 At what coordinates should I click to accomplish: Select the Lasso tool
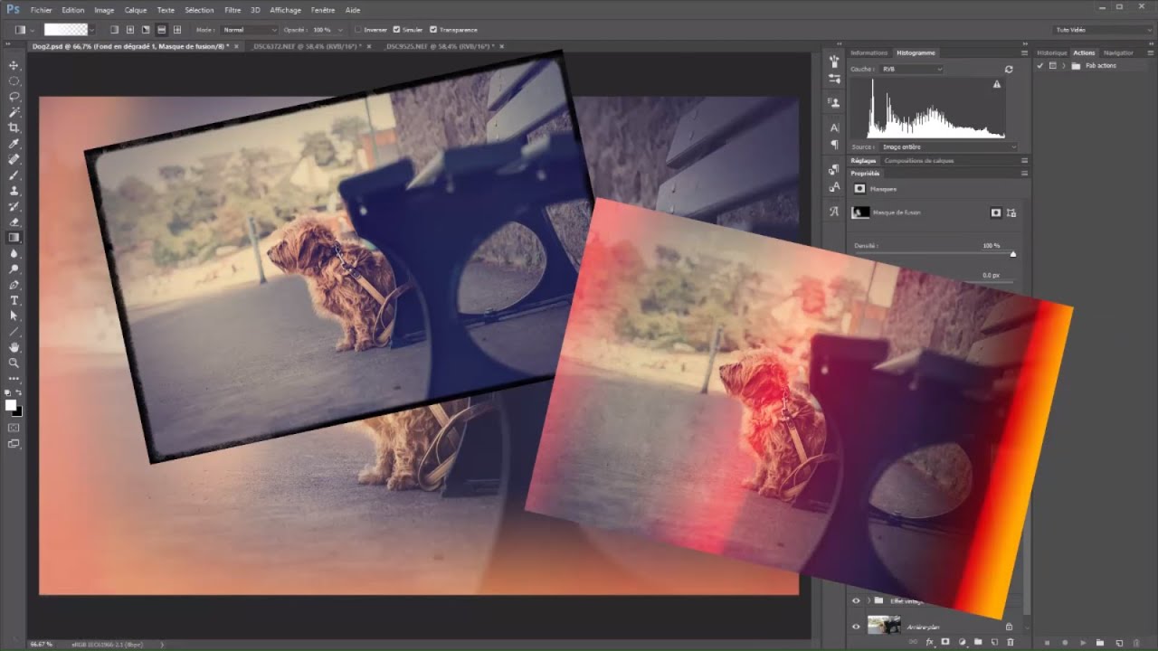(x=14, y=97)
